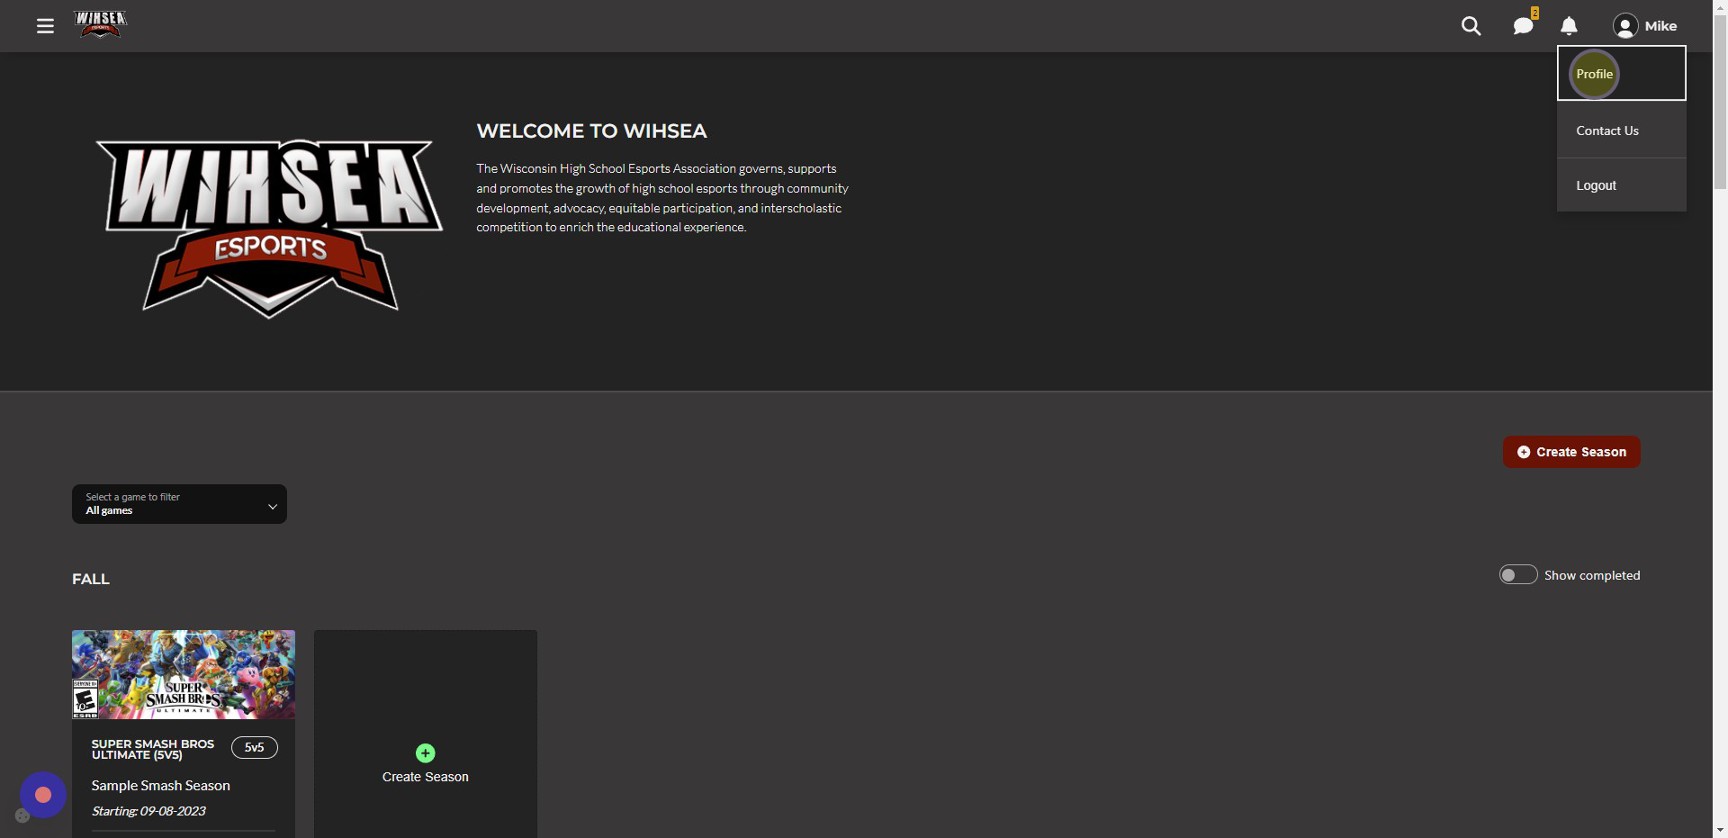Screen dimensions: 1728x838
Task: Click the 5v5 badge on the Smash card
Action: (x=255, y=747)
